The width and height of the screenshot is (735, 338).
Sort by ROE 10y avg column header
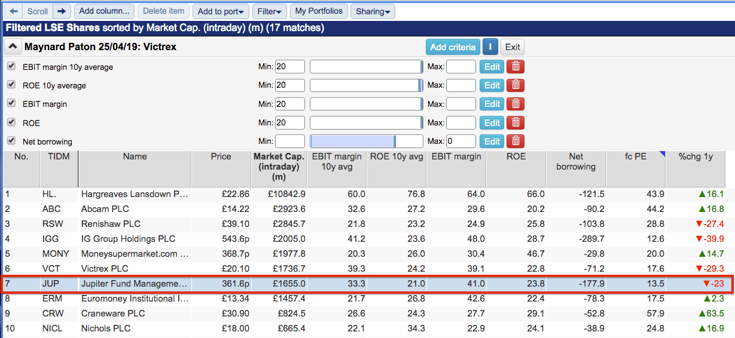point(396,169)
